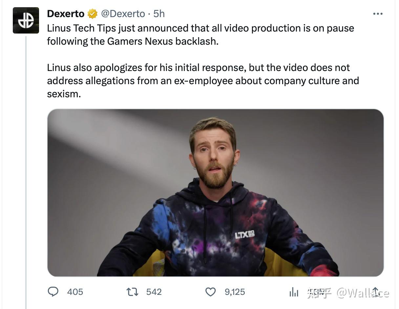Click the gold verified badge beside Dexerto
The image size is (399, 309).
[x=92, y=14]
